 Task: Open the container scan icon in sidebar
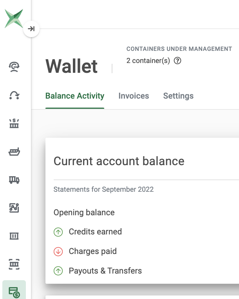[14, 264]
